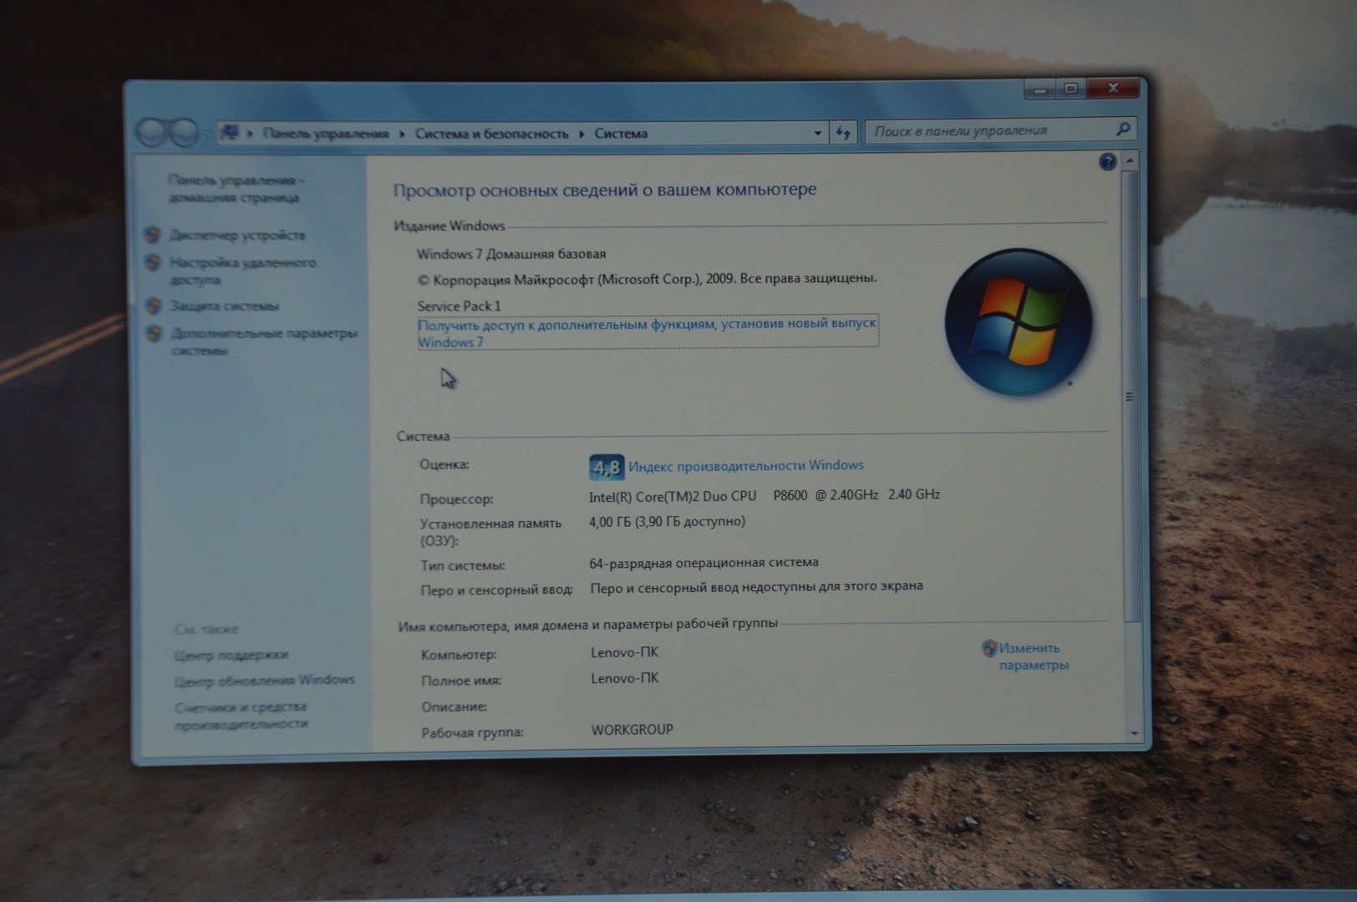Screen dimensions: 1357x902
Task: Click the text Windows 7 Домашняя базовая
Action: pos(511,254)
